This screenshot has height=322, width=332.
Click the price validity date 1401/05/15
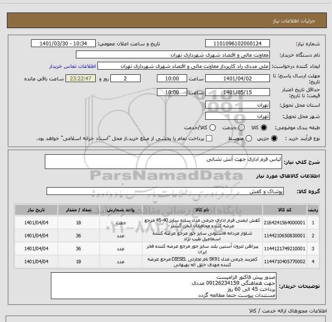click(x=237, y=92)
